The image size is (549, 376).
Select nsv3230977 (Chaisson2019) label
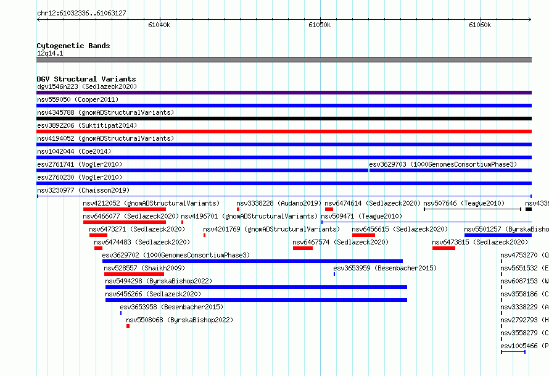tap(83, 190)
